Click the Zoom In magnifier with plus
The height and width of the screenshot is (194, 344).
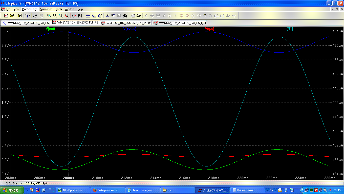49,16
